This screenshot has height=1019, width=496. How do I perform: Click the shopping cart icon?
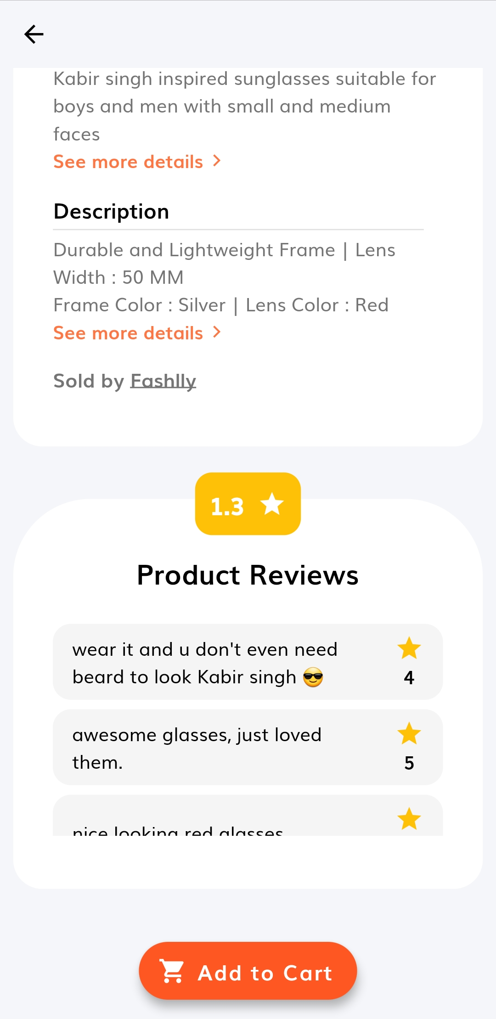[x=172, y=971]
